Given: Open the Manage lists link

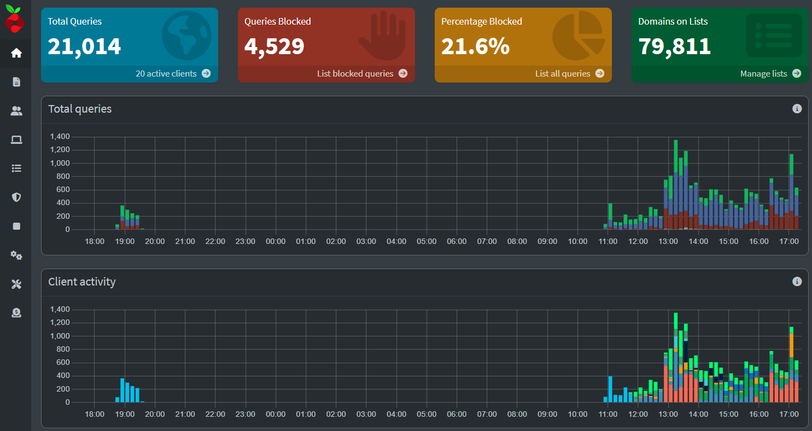Looking at the screenshot, I should [x=770, y=73].
